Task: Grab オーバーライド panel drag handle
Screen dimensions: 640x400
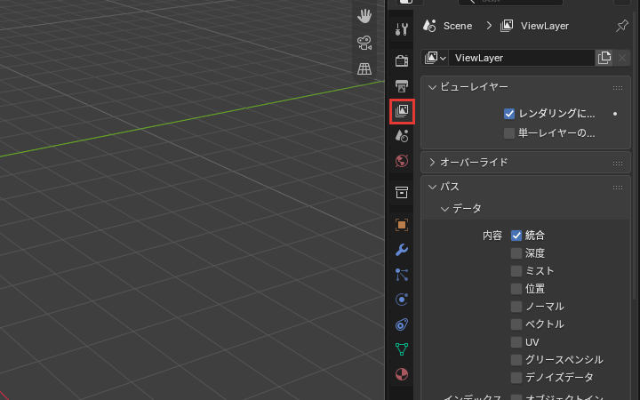Action: click(x=618, y=164)
